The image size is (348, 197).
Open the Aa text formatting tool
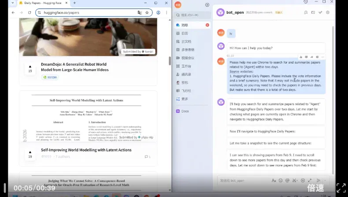point(274,181)
